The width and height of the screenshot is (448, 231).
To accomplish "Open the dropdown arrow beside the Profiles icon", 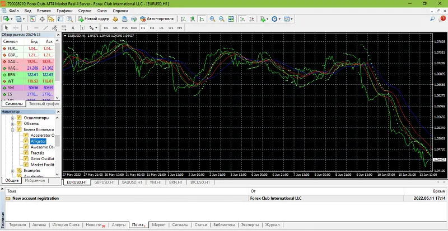I will [x=24, y=19].
